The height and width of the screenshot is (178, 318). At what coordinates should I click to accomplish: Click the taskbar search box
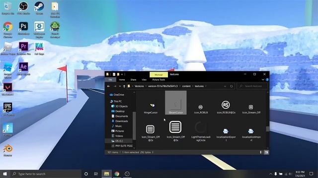pos(46,174)
